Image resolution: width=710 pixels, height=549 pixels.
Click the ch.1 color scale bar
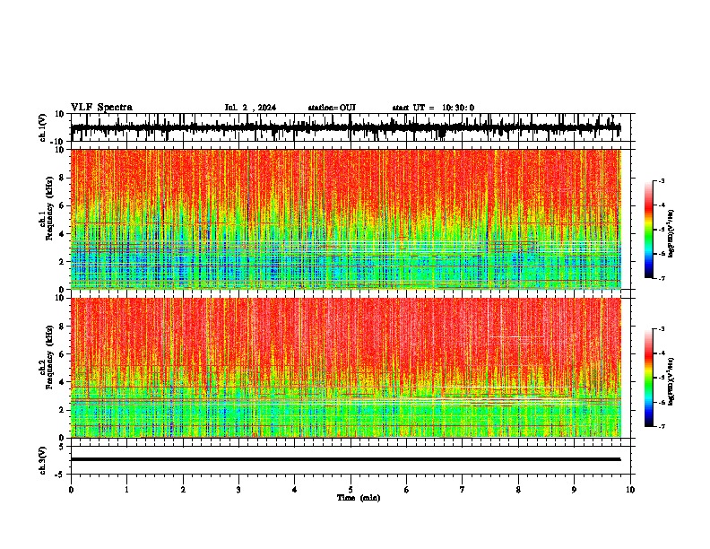coord(648,230)
